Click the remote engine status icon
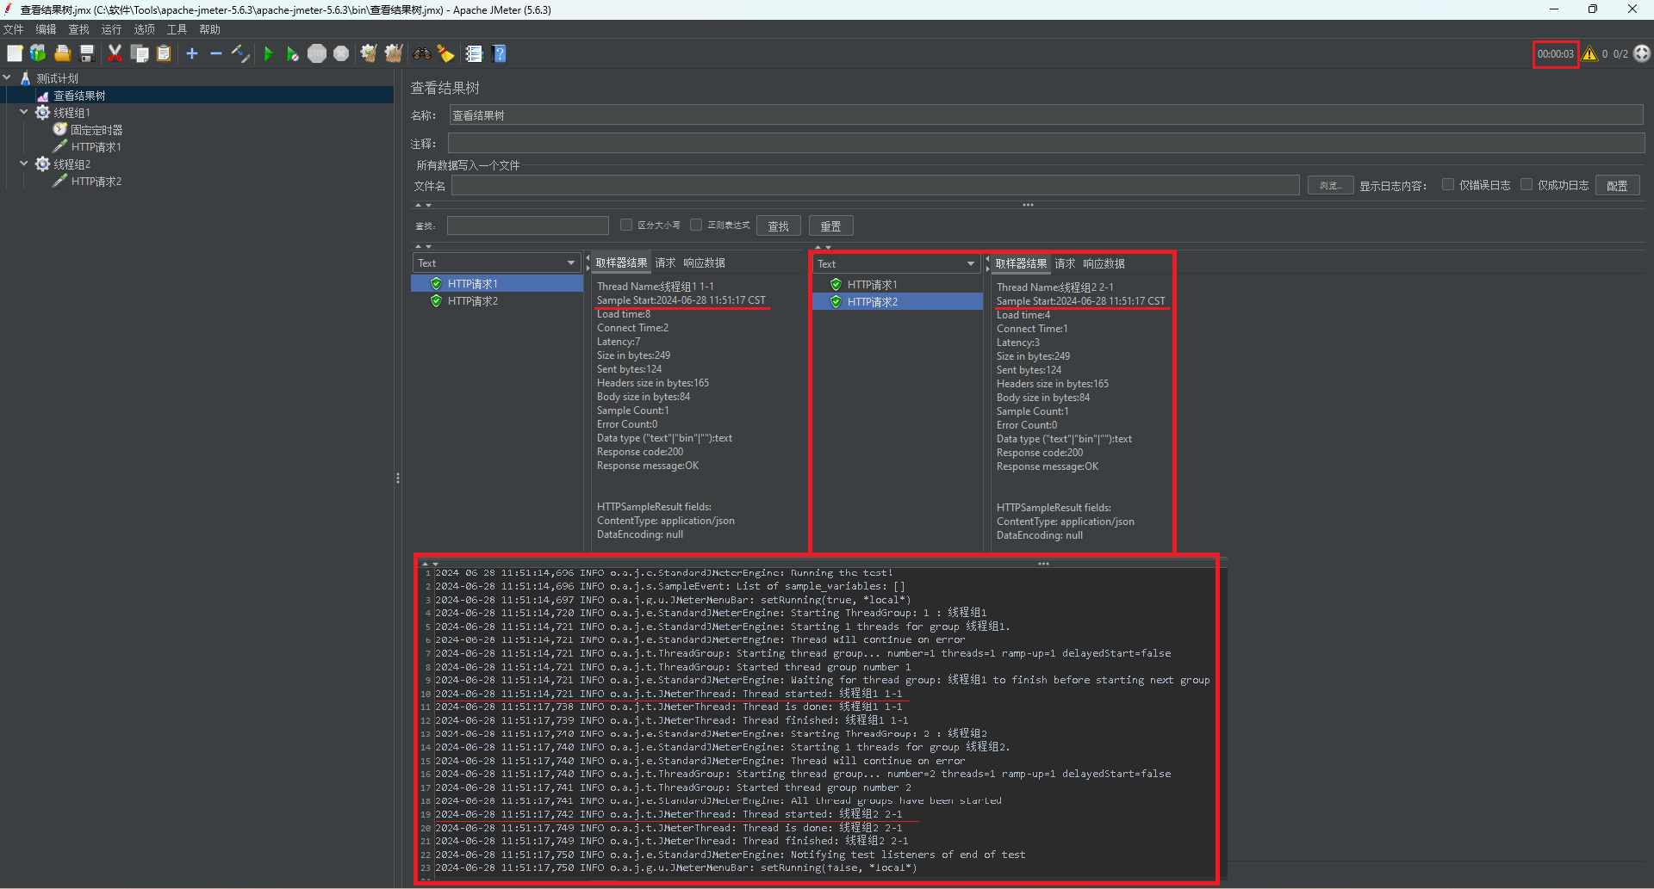The height and width of the screenshot is (889, 1654). (x=1642, y=53)
